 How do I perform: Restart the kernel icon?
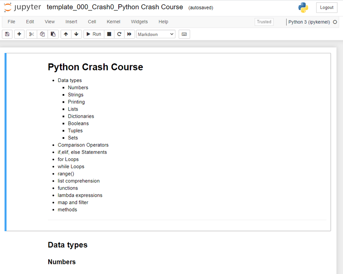(119, 34)
